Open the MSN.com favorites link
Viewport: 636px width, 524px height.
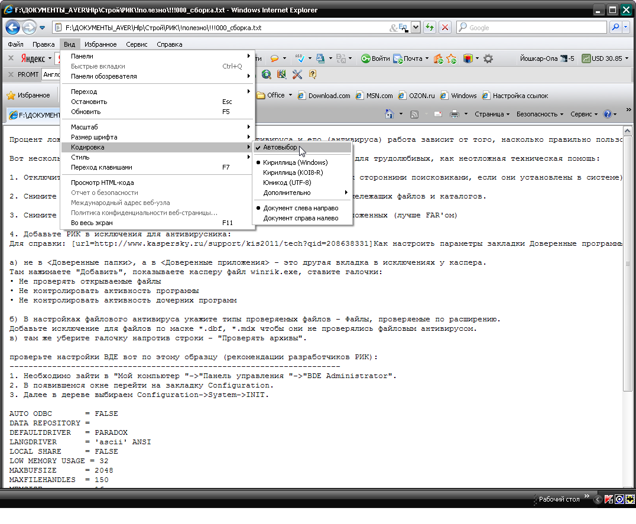[379, 96]
